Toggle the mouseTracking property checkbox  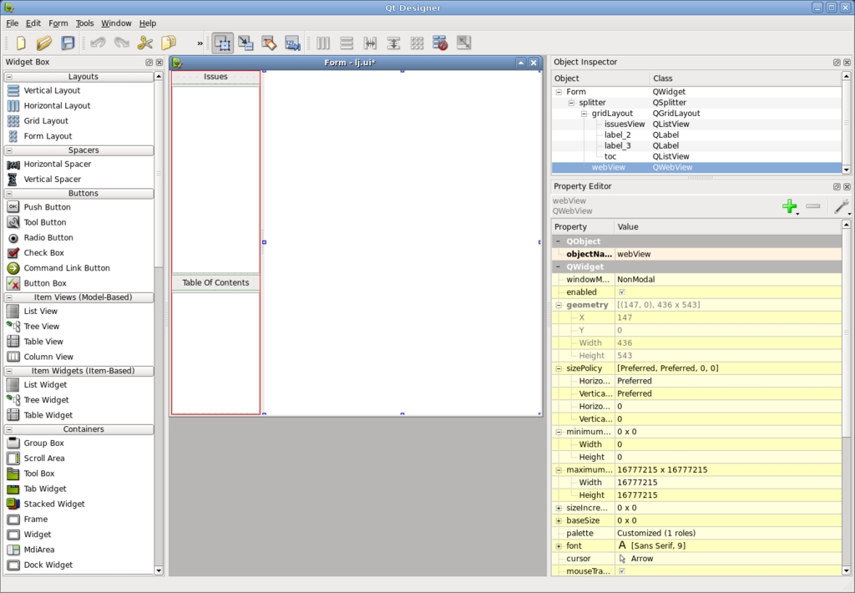621,571
